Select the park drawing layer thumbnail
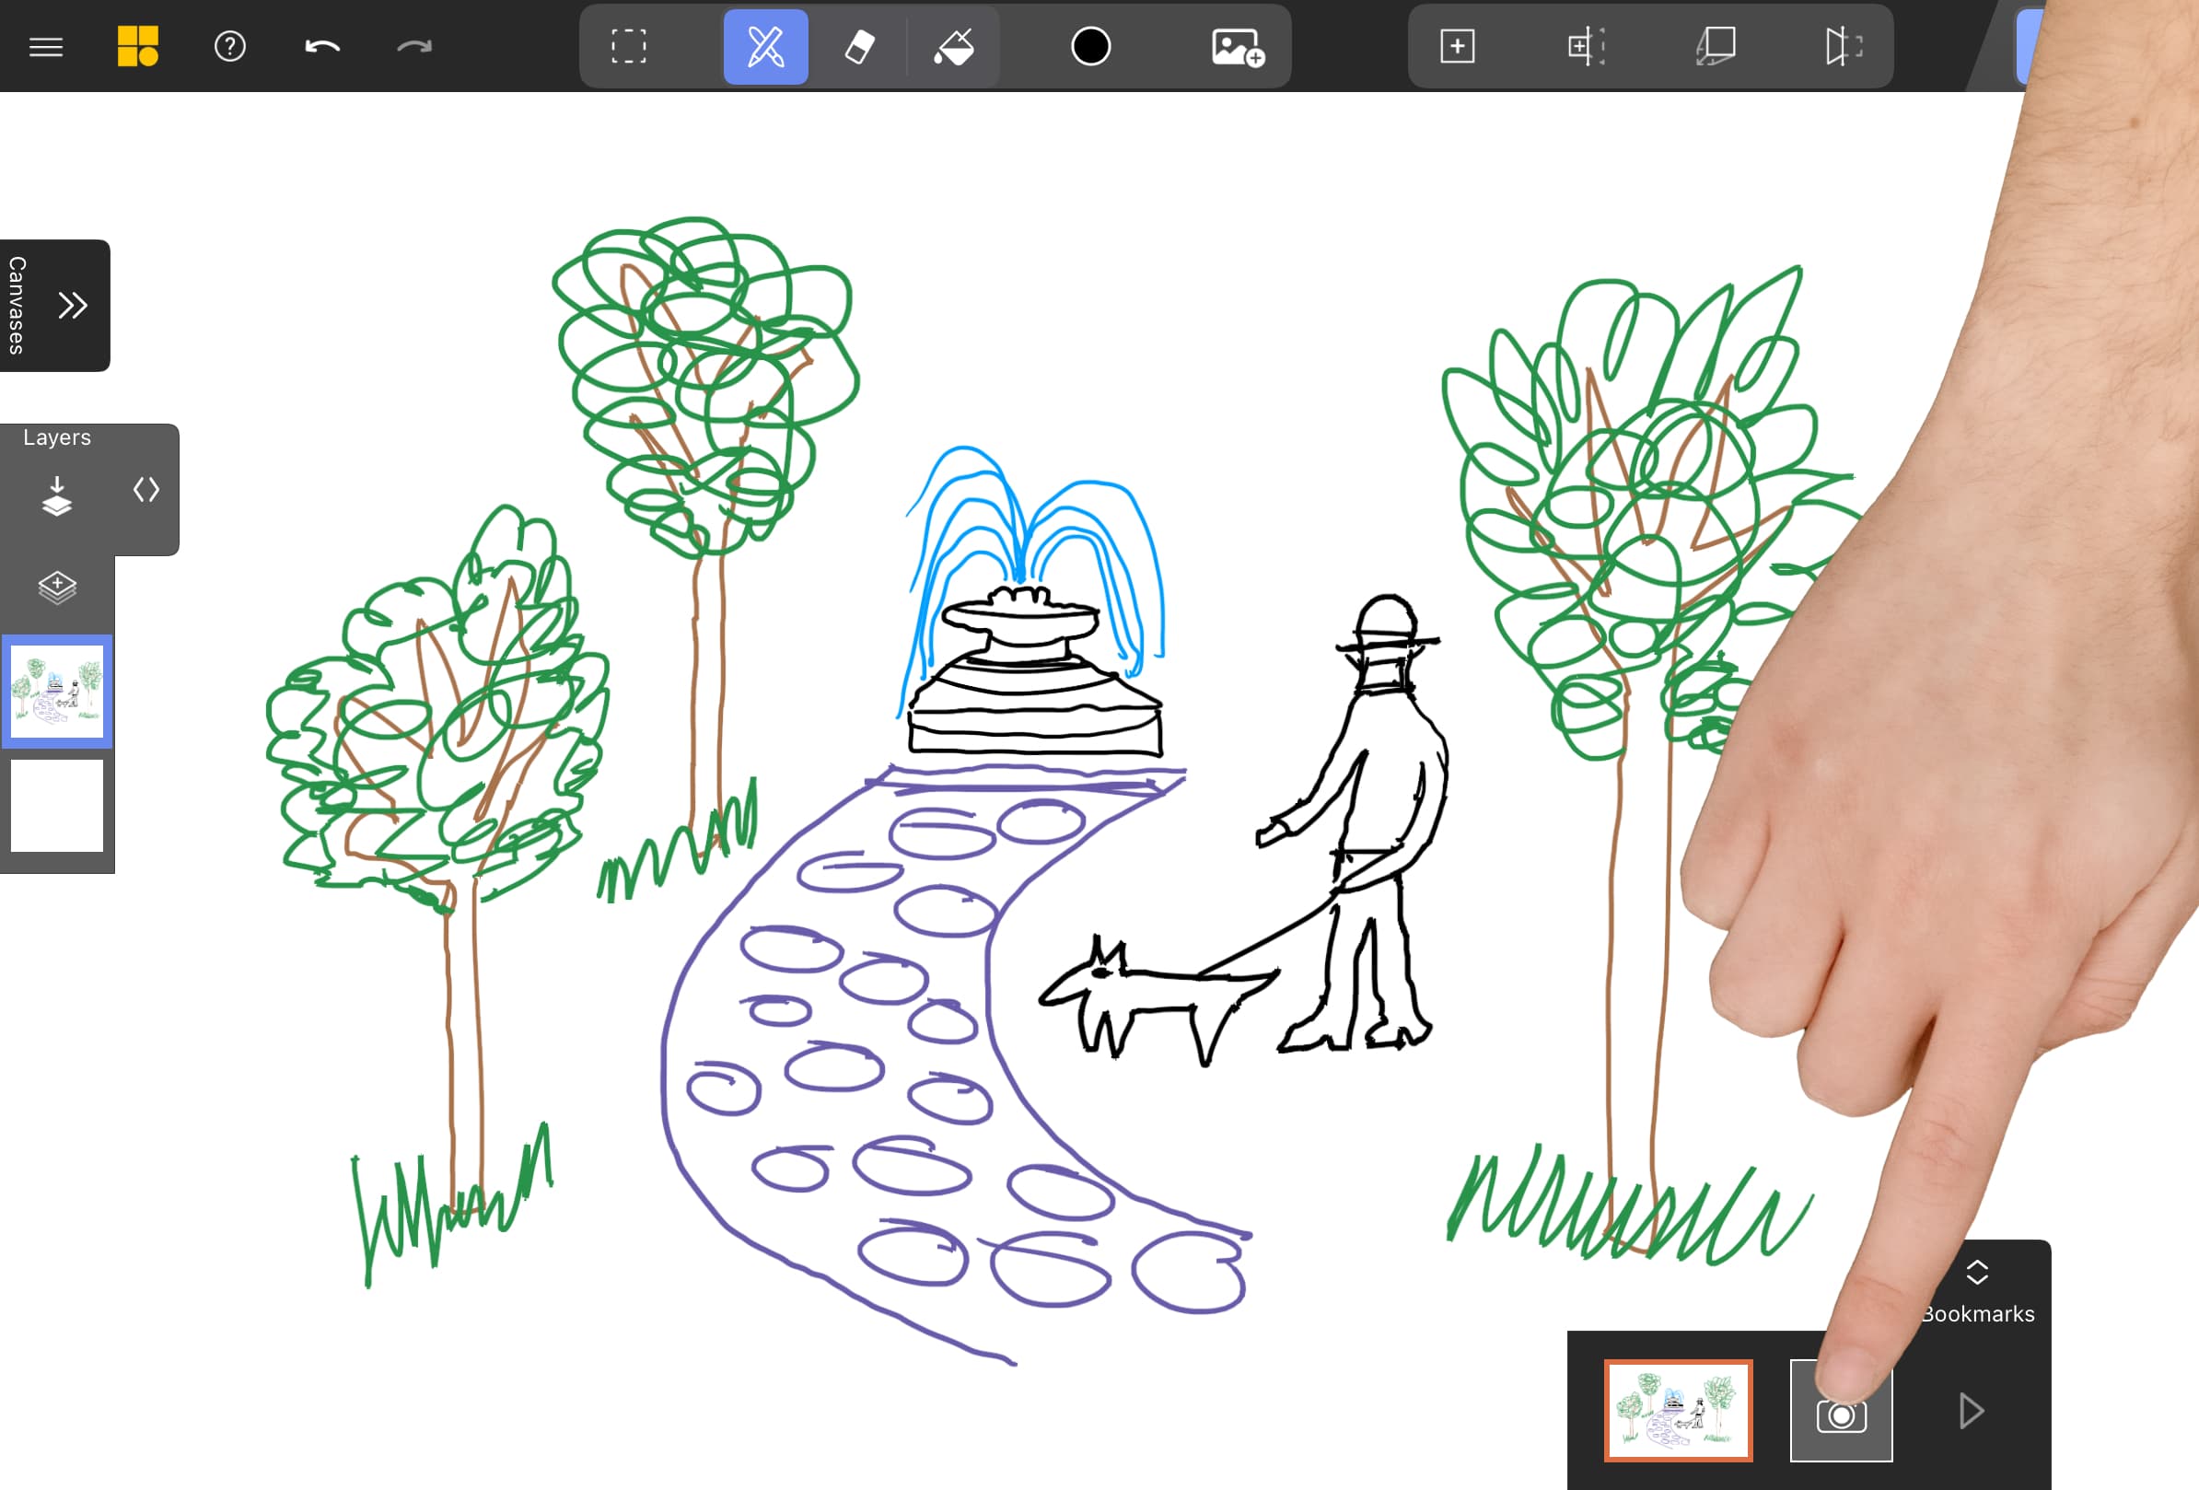This screenshot has width=2199, height=1490. pos(57,692)
